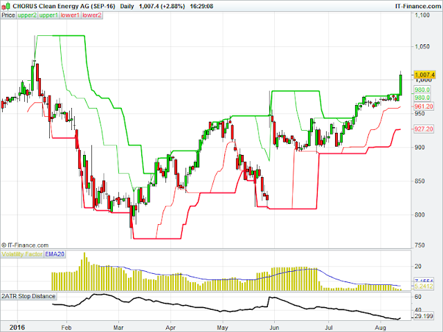Select the EMA20 indicator label

pyautogui.click(x=55, y=254)
